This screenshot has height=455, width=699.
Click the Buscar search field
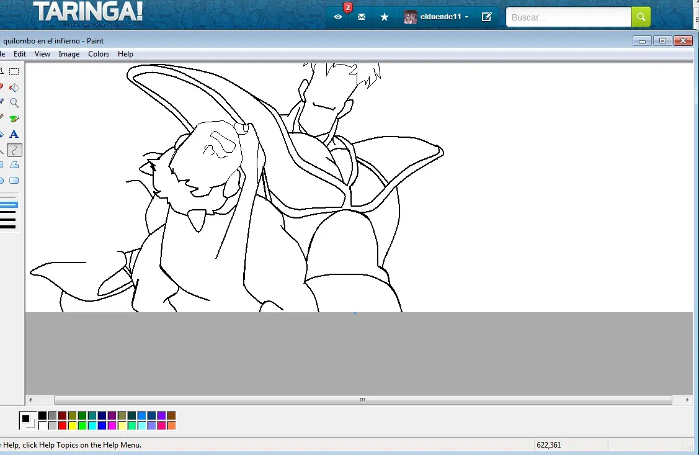(569, 17)
